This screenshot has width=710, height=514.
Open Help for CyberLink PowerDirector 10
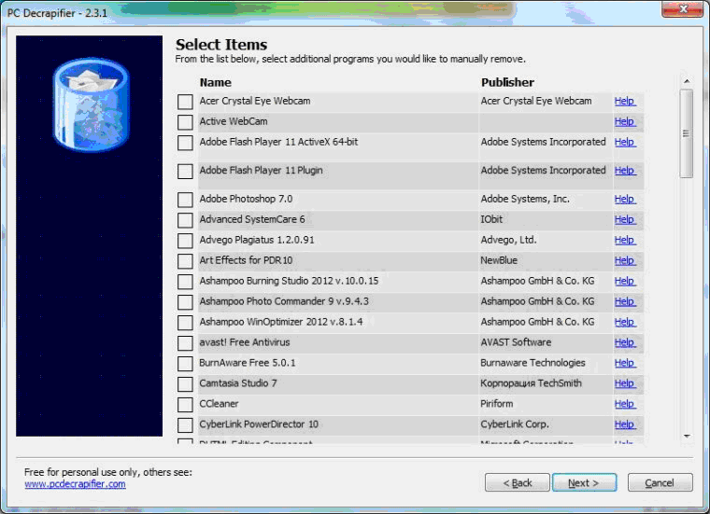coord(625,424)
